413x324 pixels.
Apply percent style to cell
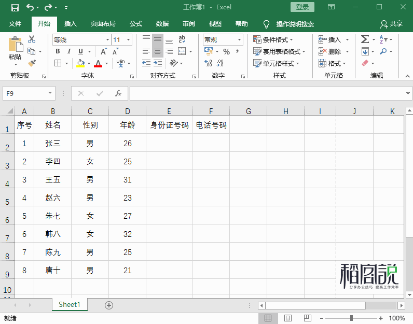pyautogui.click(x=226, y=51)
